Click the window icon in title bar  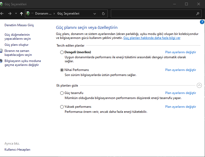coord(1,4)
